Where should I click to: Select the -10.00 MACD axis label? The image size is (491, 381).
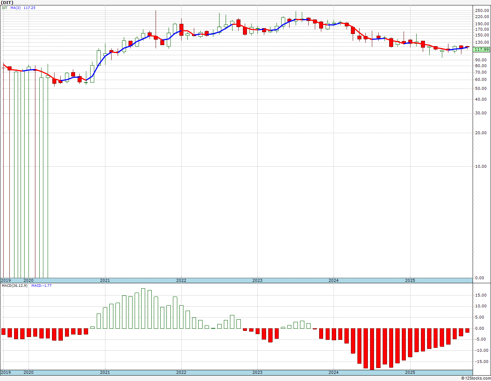tap(482, 351)
